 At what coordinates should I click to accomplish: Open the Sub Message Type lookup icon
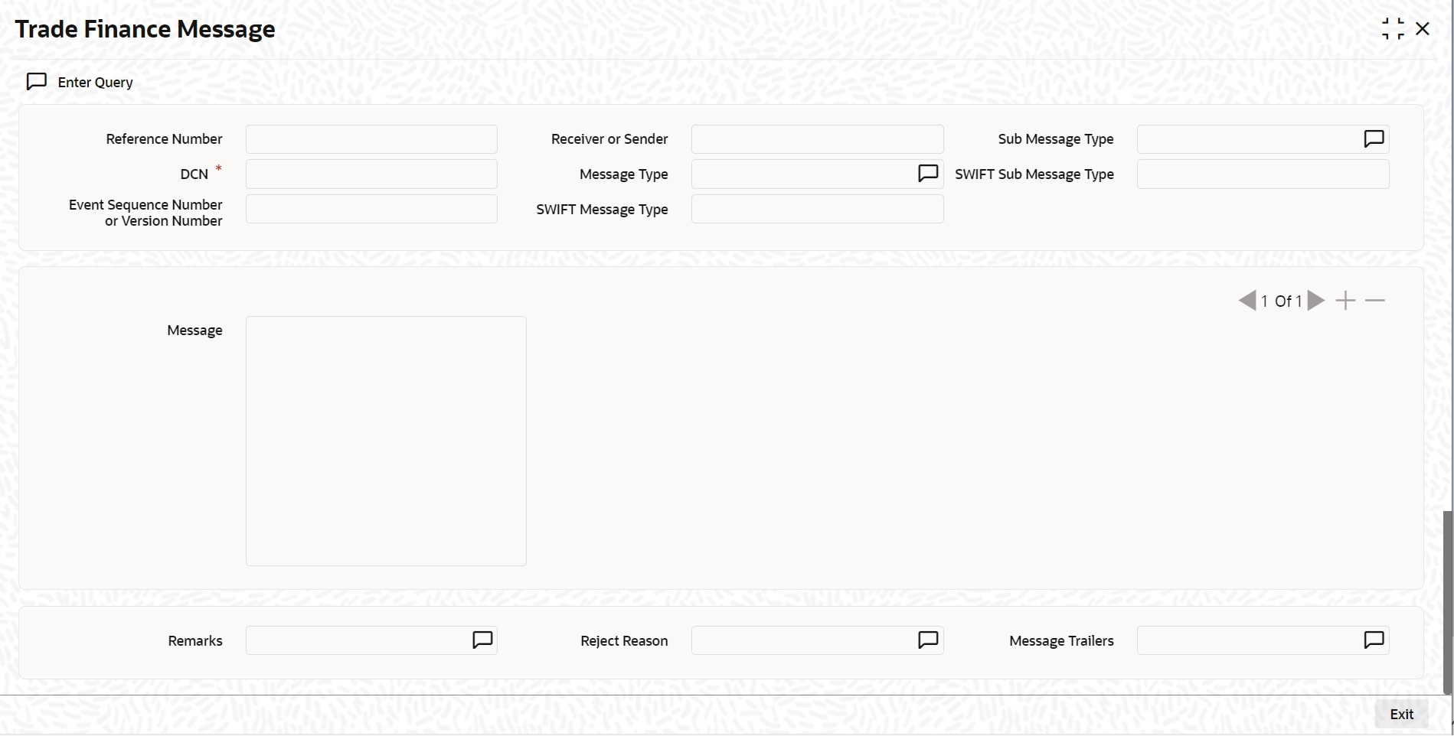[1373, 138]
